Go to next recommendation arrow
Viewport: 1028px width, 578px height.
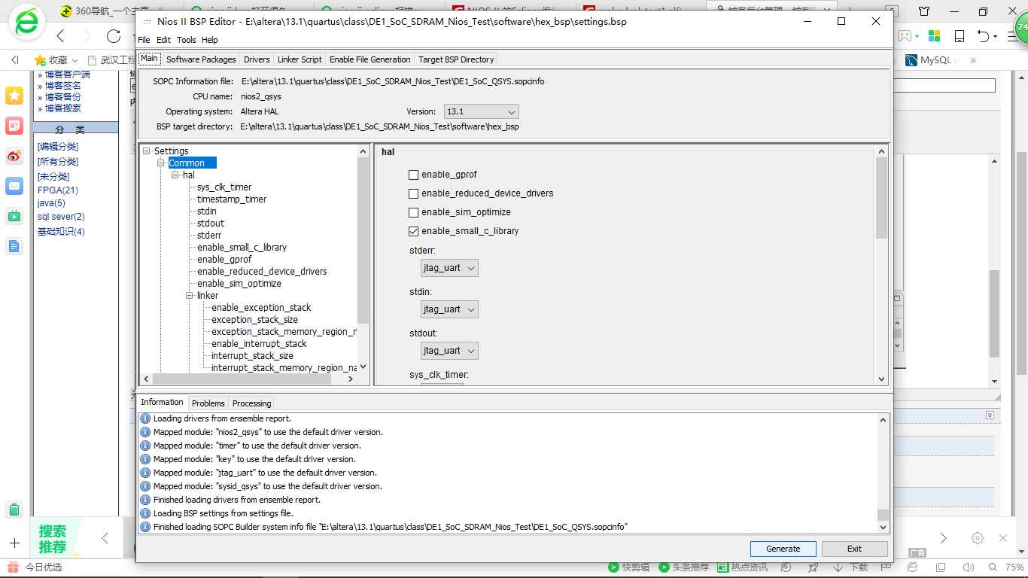[943, 537]
